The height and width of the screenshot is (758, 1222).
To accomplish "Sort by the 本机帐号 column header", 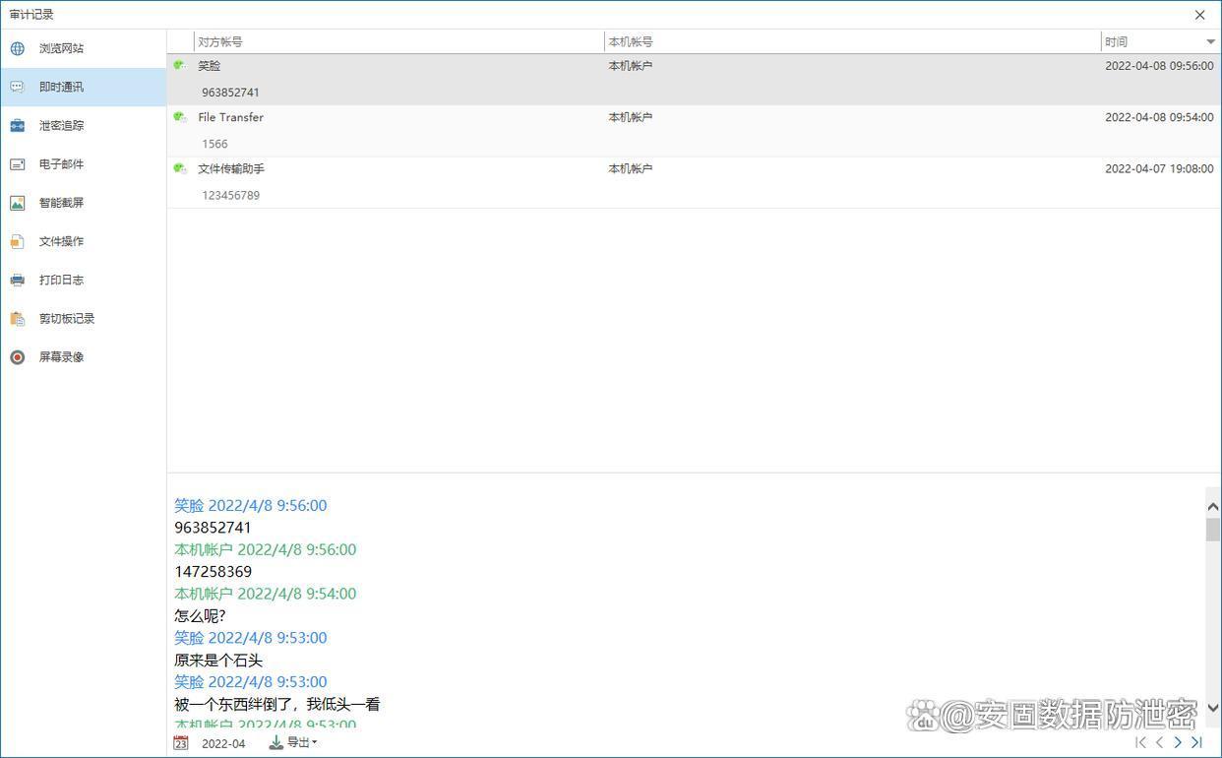I will (x=852, y=42).
